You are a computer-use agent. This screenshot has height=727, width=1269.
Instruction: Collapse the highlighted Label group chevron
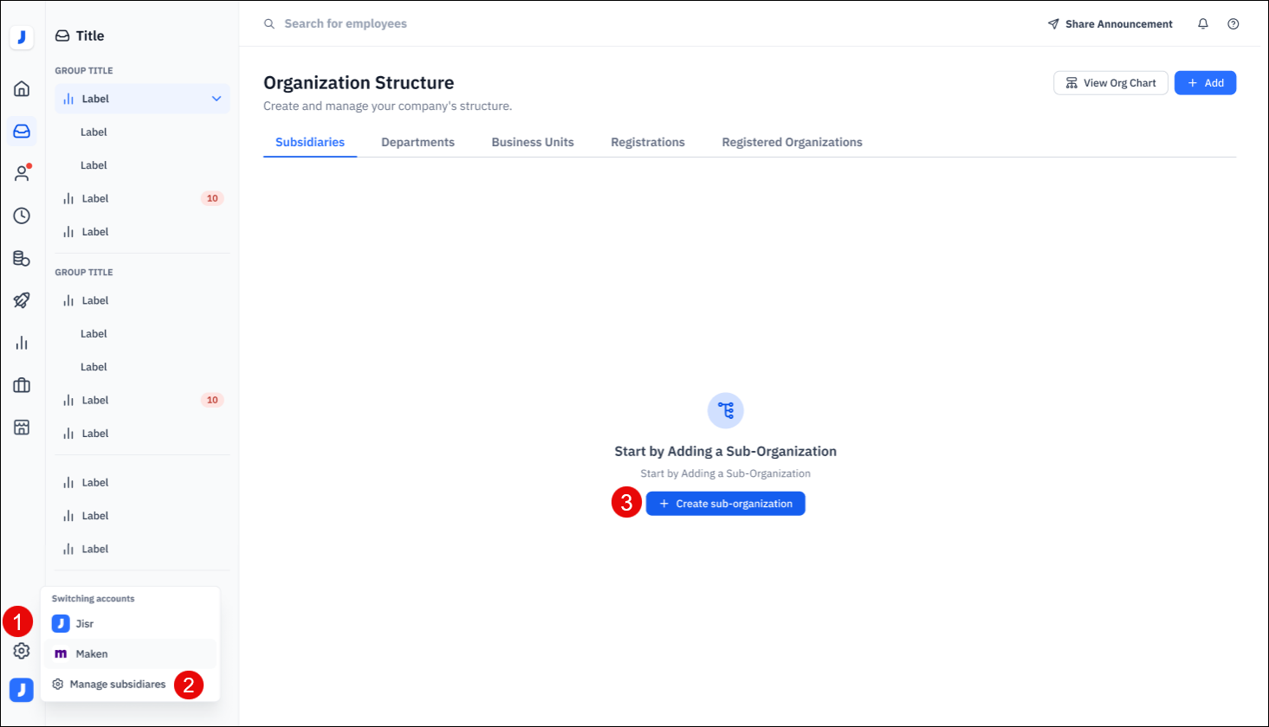pyautogui.click(x=216, y=99)
